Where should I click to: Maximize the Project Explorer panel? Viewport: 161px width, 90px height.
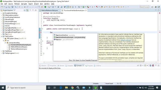[x=36, y=10]
